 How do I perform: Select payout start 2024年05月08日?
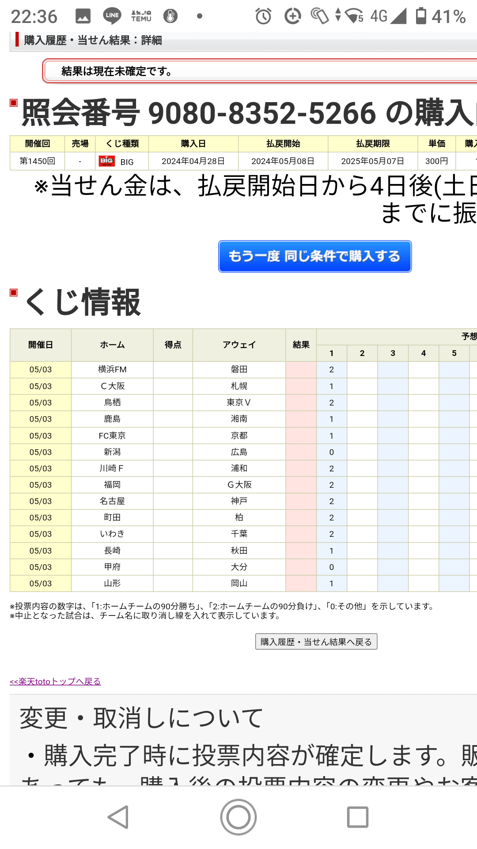click(x=283, y=161)
